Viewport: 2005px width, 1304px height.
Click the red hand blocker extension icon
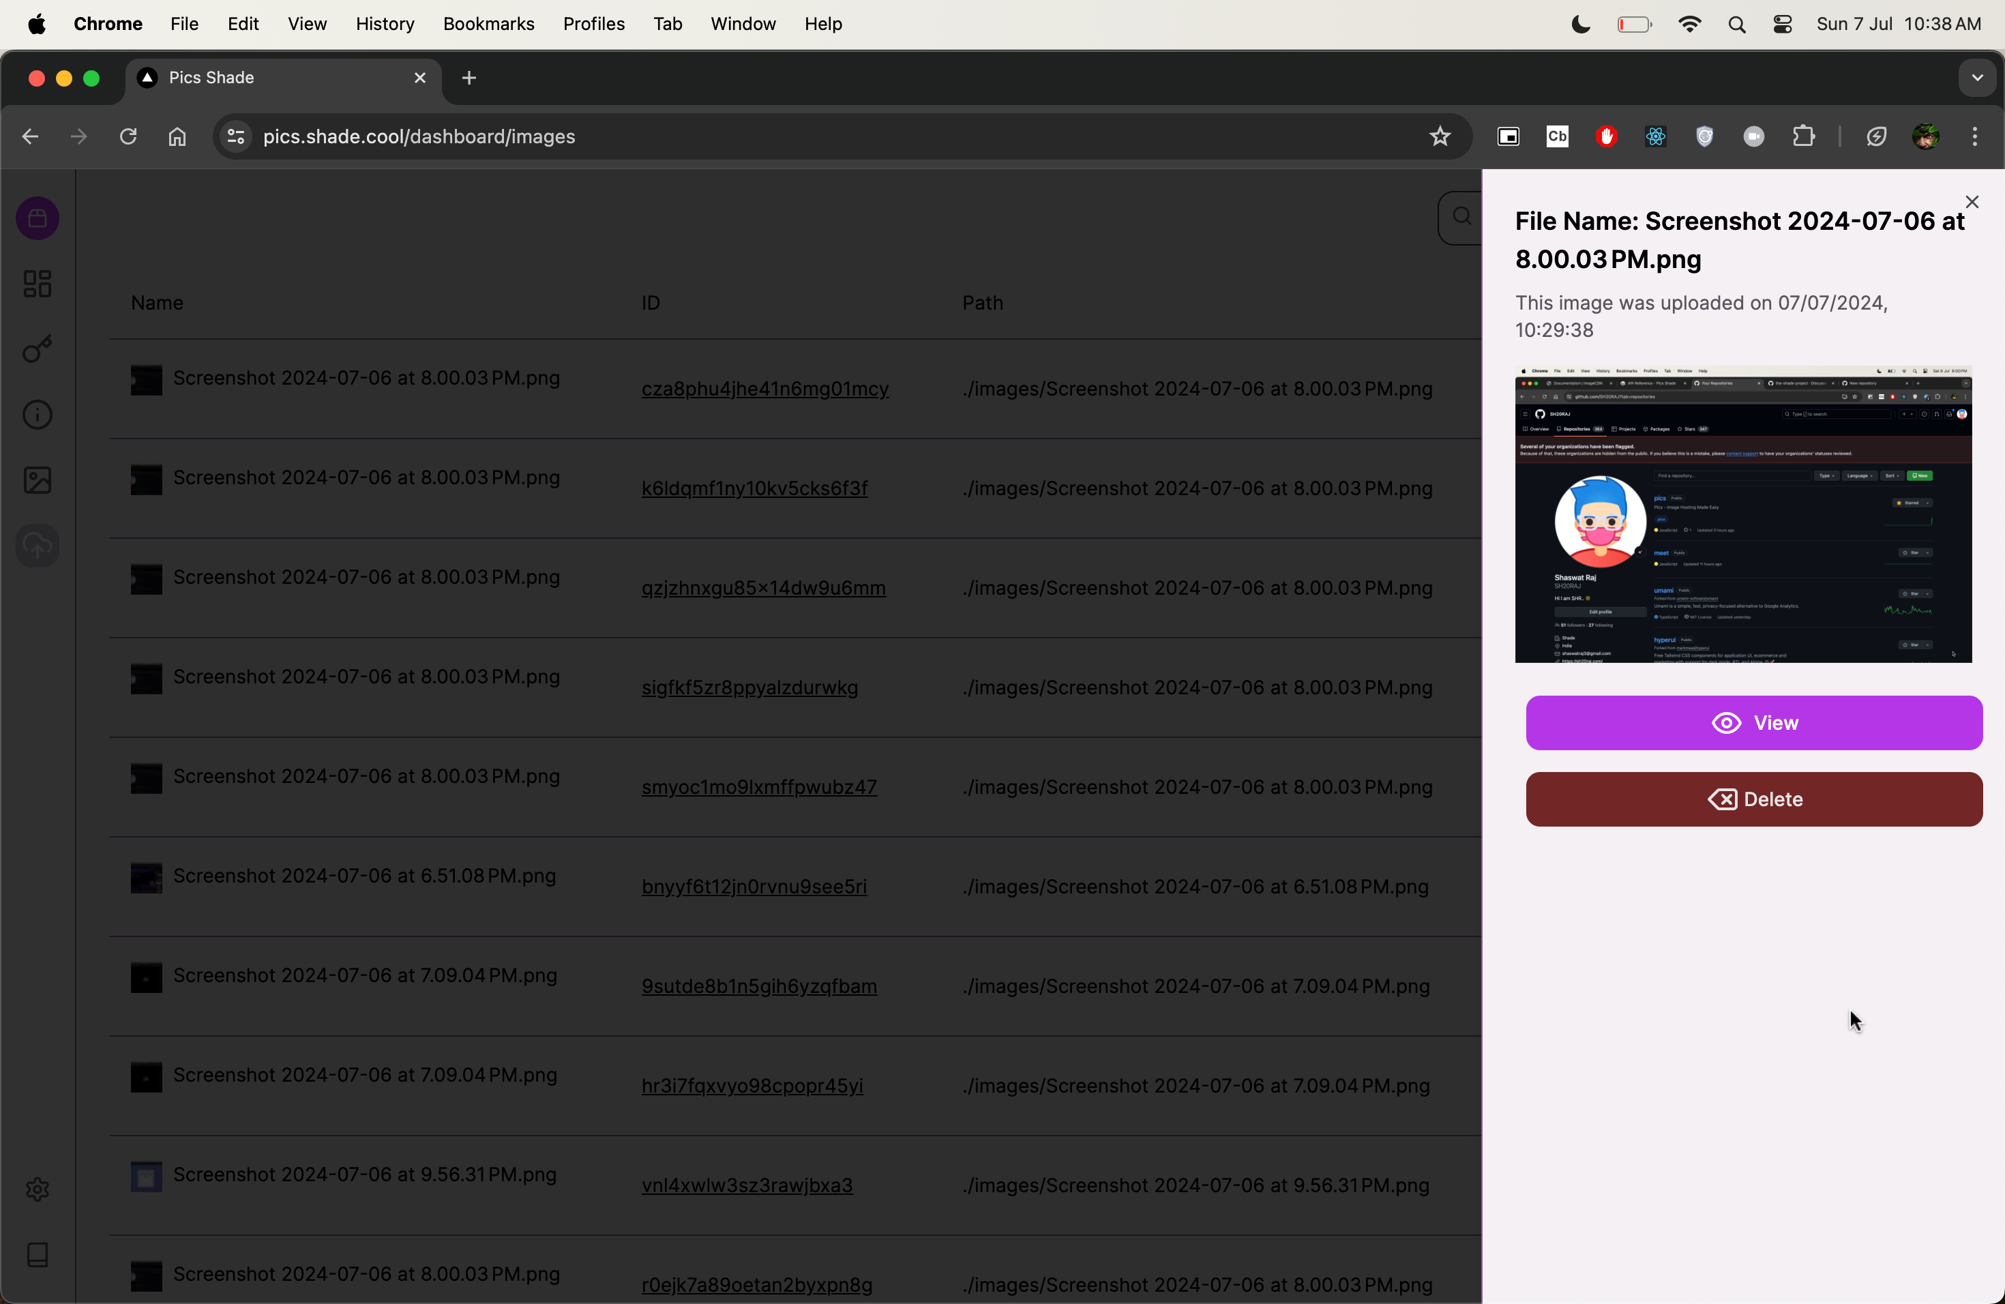[1607, 136]
